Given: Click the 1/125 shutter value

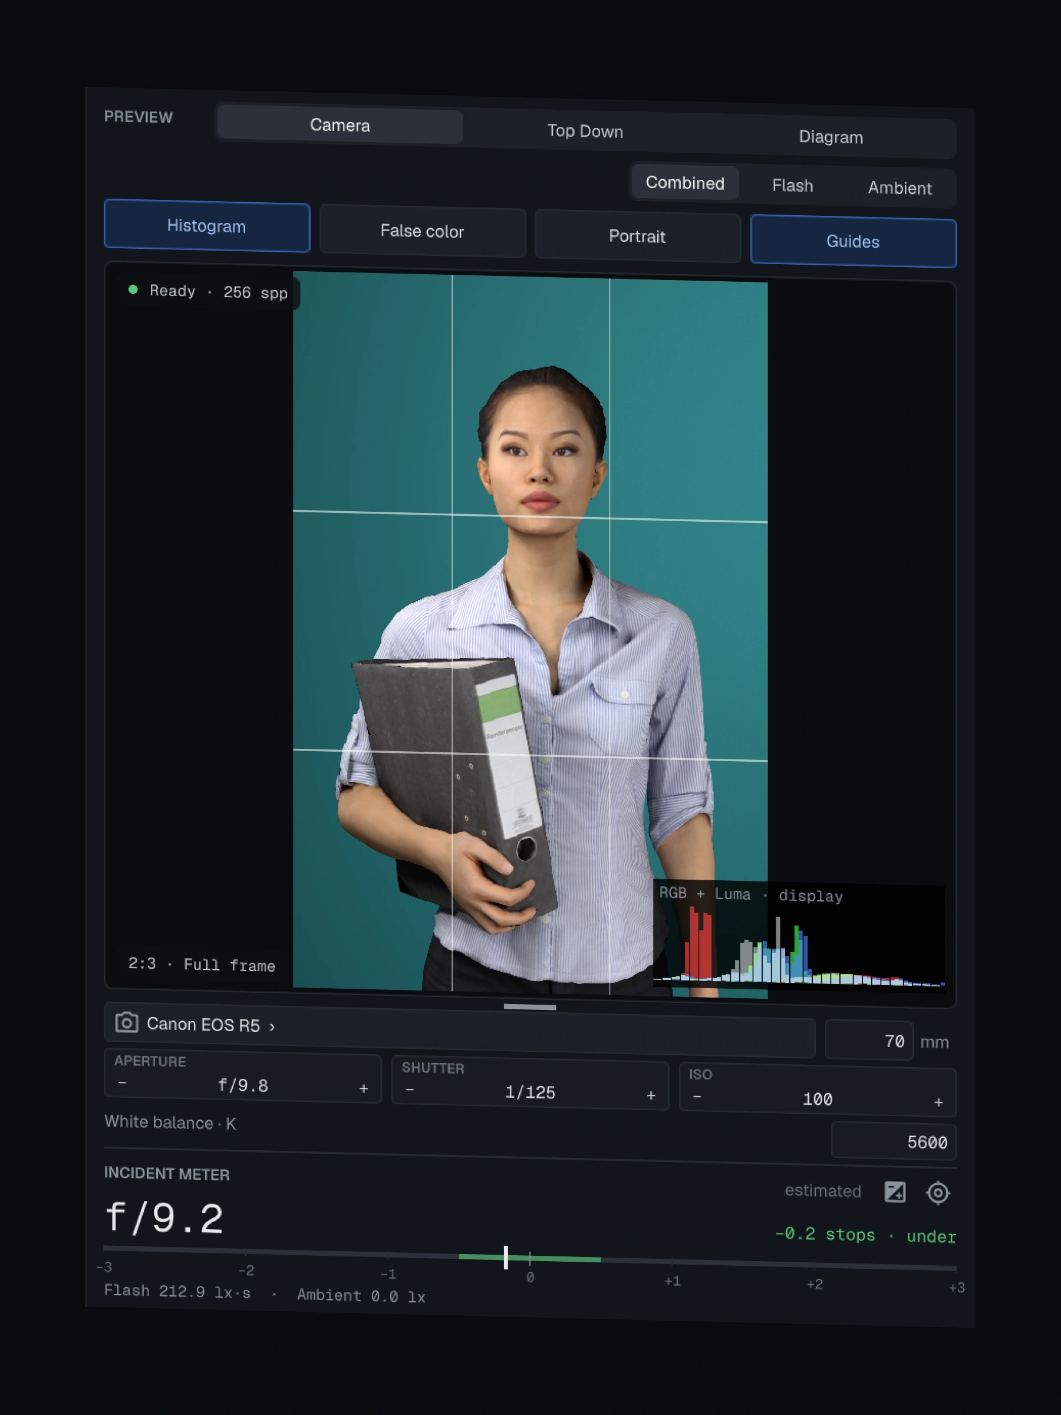Looking at the screenshot, I should (530, 1092).
